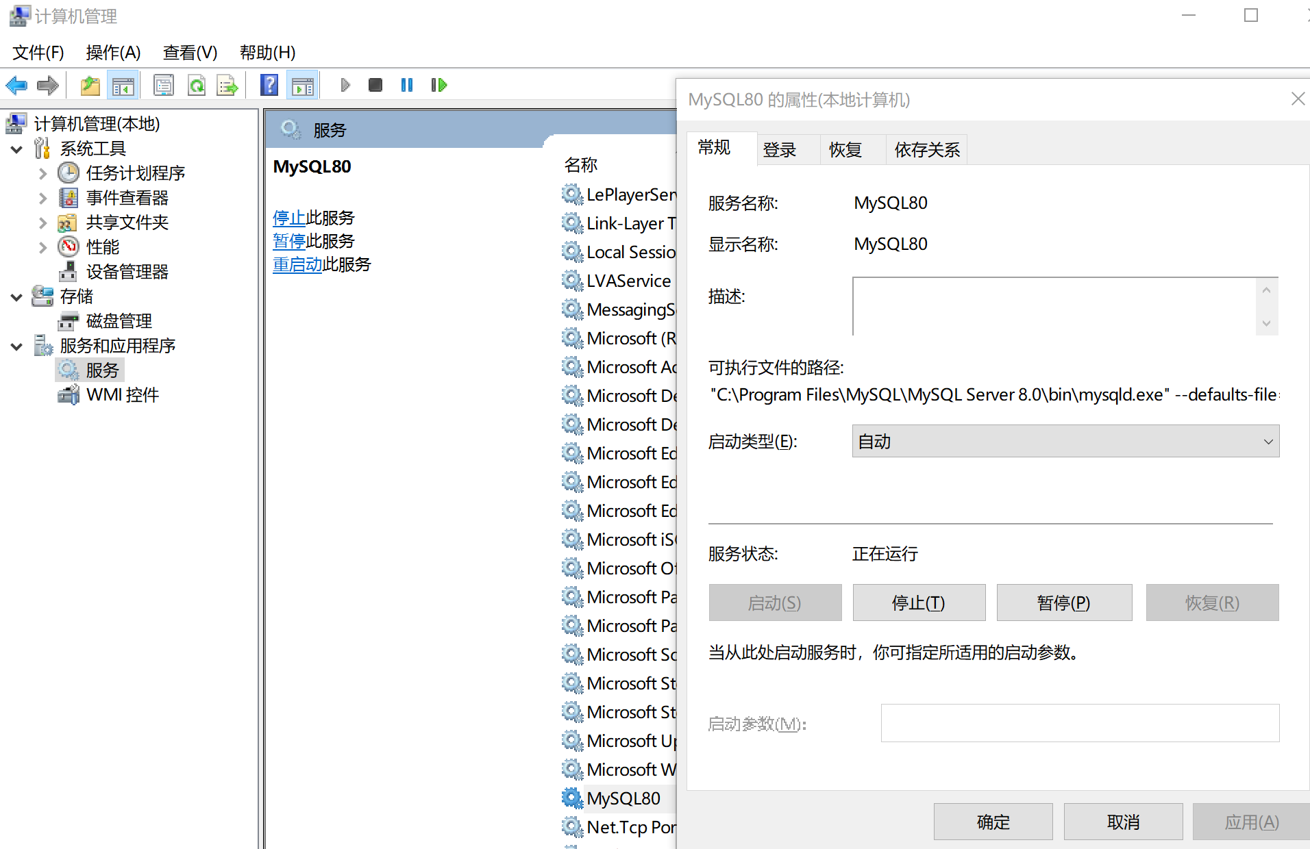Viewport: 1310px width, 849px height.
Task: Select 服务 node in the tree
Action: point(102,370)
